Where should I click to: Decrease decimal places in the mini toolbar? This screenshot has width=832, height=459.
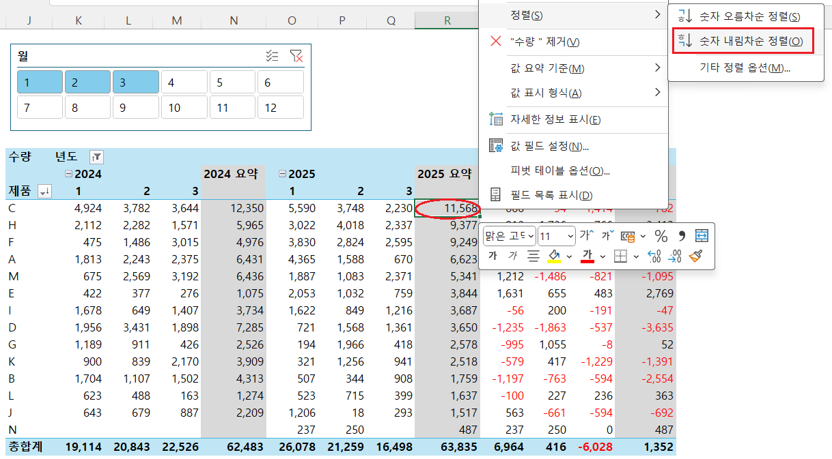click(675, 256)
